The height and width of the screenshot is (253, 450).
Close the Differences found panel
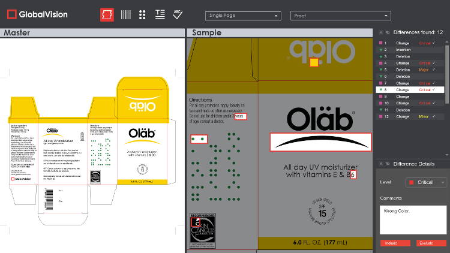point(381,32)
